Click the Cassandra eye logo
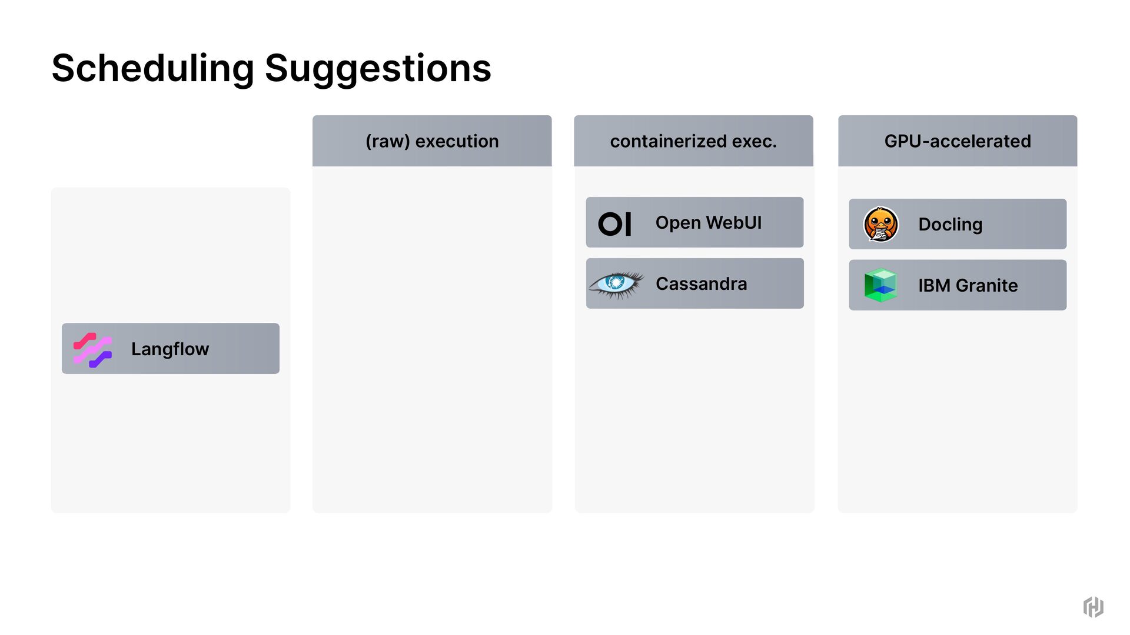This screenshot has width=1130, height=635. 616,284
